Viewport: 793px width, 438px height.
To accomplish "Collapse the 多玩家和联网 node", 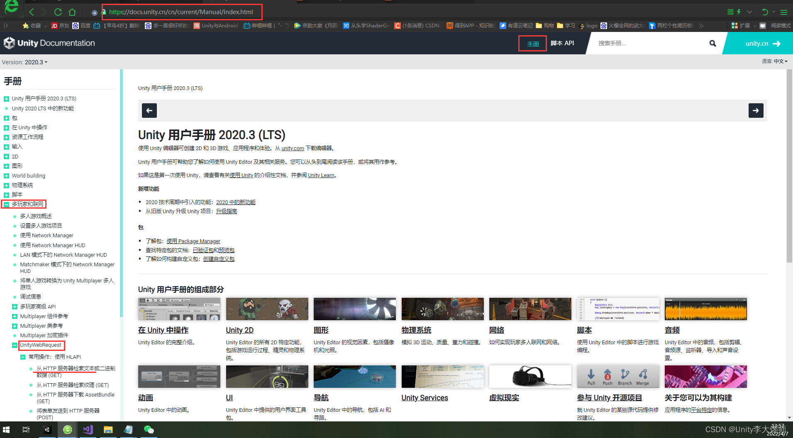I will point(6,204).
